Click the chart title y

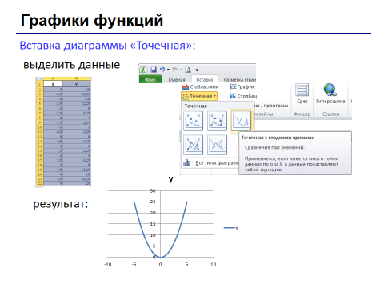tap(171, 179)
